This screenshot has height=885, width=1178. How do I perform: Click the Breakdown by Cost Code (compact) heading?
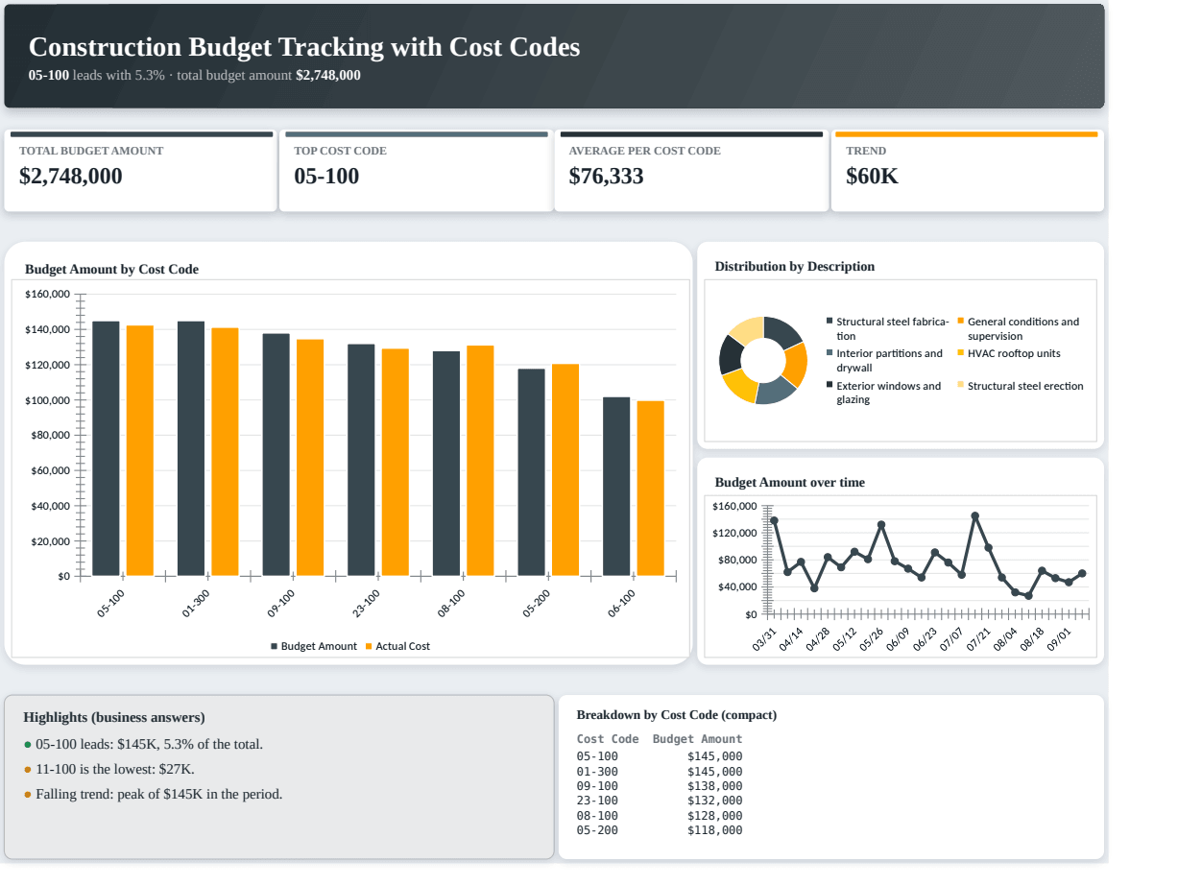click(x=677, y=715)
